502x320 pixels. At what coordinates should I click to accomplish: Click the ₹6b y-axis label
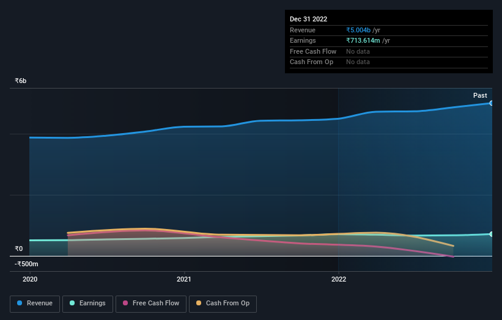pos(21,81)
